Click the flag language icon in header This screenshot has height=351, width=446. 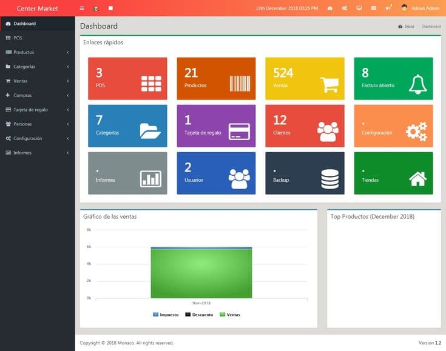tap(96, 8)
